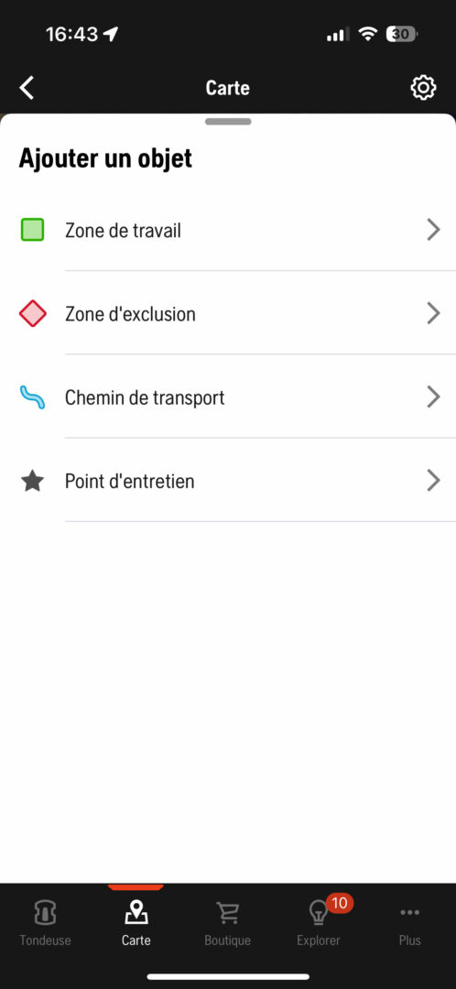Expand Point d'entretien with its chevron
The image size is (456, 989).
433,481
